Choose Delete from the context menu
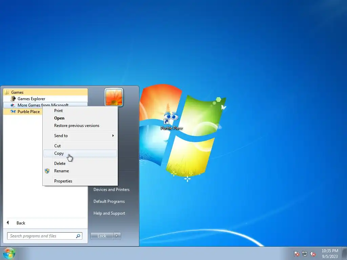 click(80, 164)
